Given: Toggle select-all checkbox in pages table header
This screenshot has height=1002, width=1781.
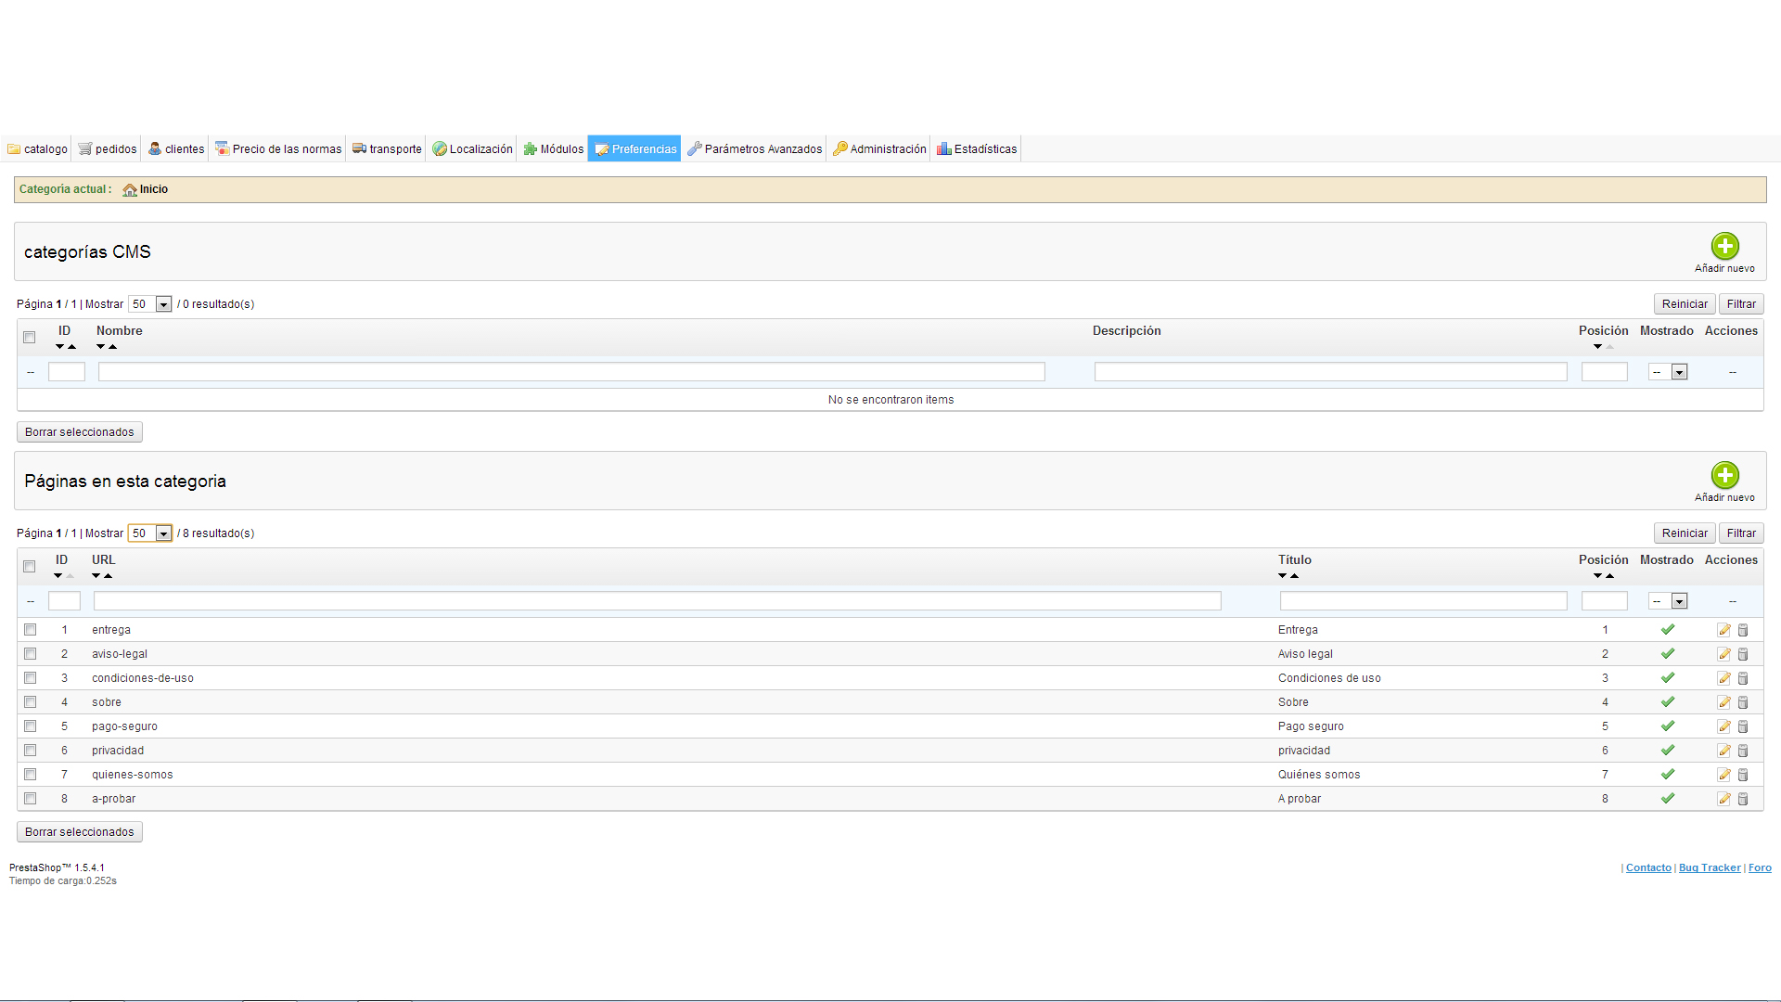Looking at the screenshot, I should pos(30,567).
